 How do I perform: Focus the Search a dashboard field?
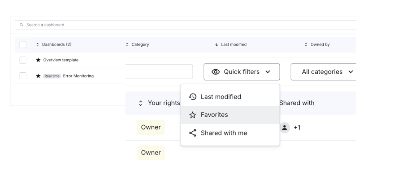[186, 25]
